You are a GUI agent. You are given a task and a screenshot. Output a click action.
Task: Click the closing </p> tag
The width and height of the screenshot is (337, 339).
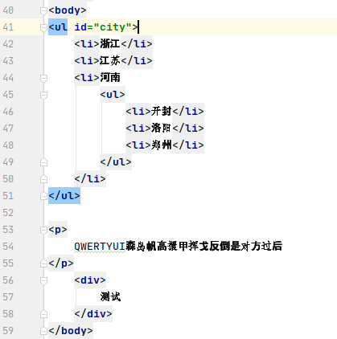[61, 263]
